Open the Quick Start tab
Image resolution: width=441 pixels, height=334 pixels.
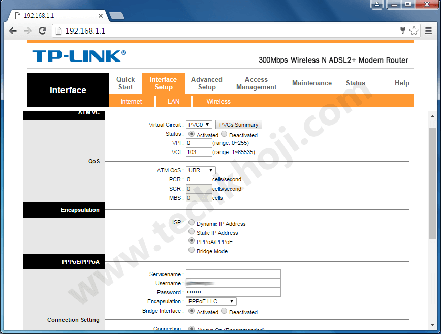pyautogui.click(x=125, y=83)
